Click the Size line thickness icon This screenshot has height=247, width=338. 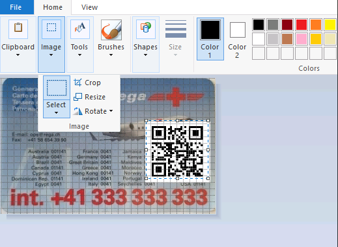click(176, 29)
